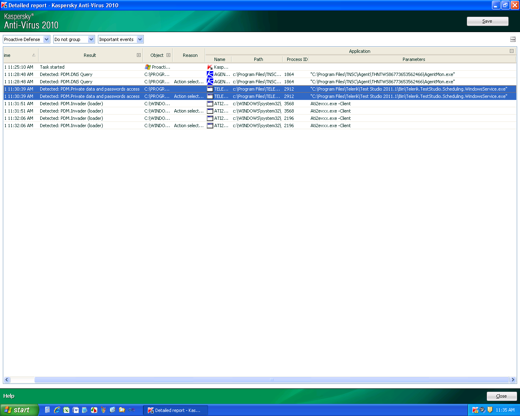Click the Kaspersky logo in the title bar
The image size is (520, 416).
pos(4,5)
